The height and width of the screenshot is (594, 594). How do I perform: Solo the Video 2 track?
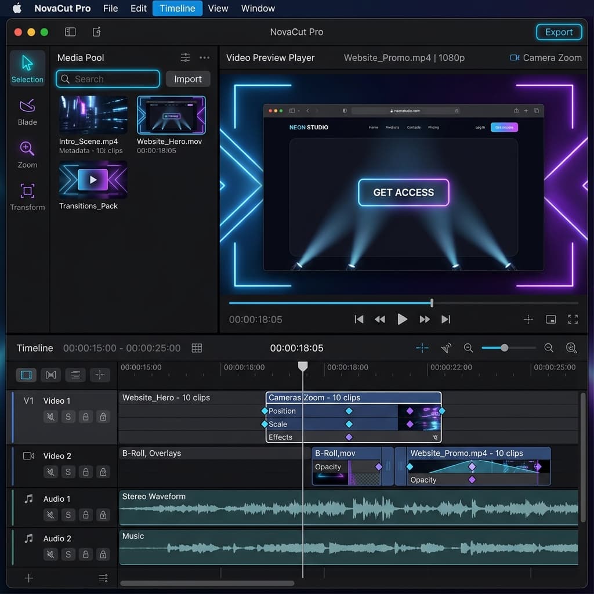click(68, 472)
